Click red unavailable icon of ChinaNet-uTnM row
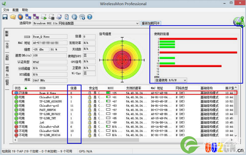Viewport: 246px width, 155px height. tap(16, 127)
